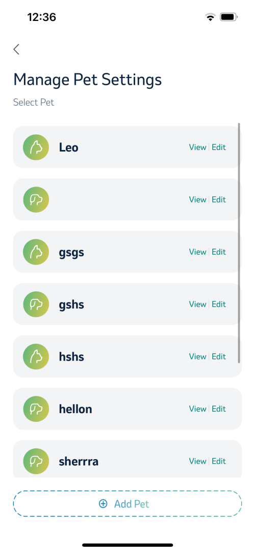Edit the gsgs pet entry
This screenshot has width=255, height=552.
[219, 252]
